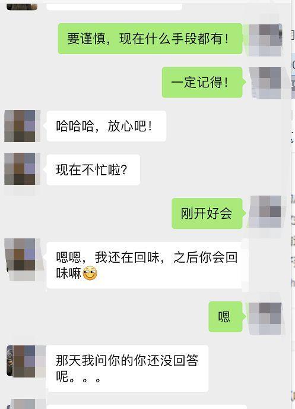Click sender avatar beside '一定记得!' message
Viewport: 295px width, 409px height.
265,83
